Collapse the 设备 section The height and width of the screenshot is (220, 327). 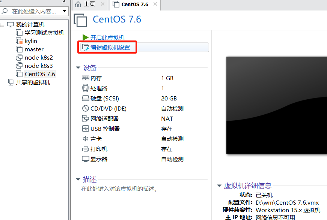pos(78,67)
